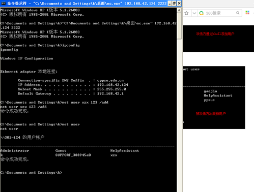Click the 'Ethernet adapter 本地连接' line
The width and height of the screenshot is (254, 192).
[29, 72]
